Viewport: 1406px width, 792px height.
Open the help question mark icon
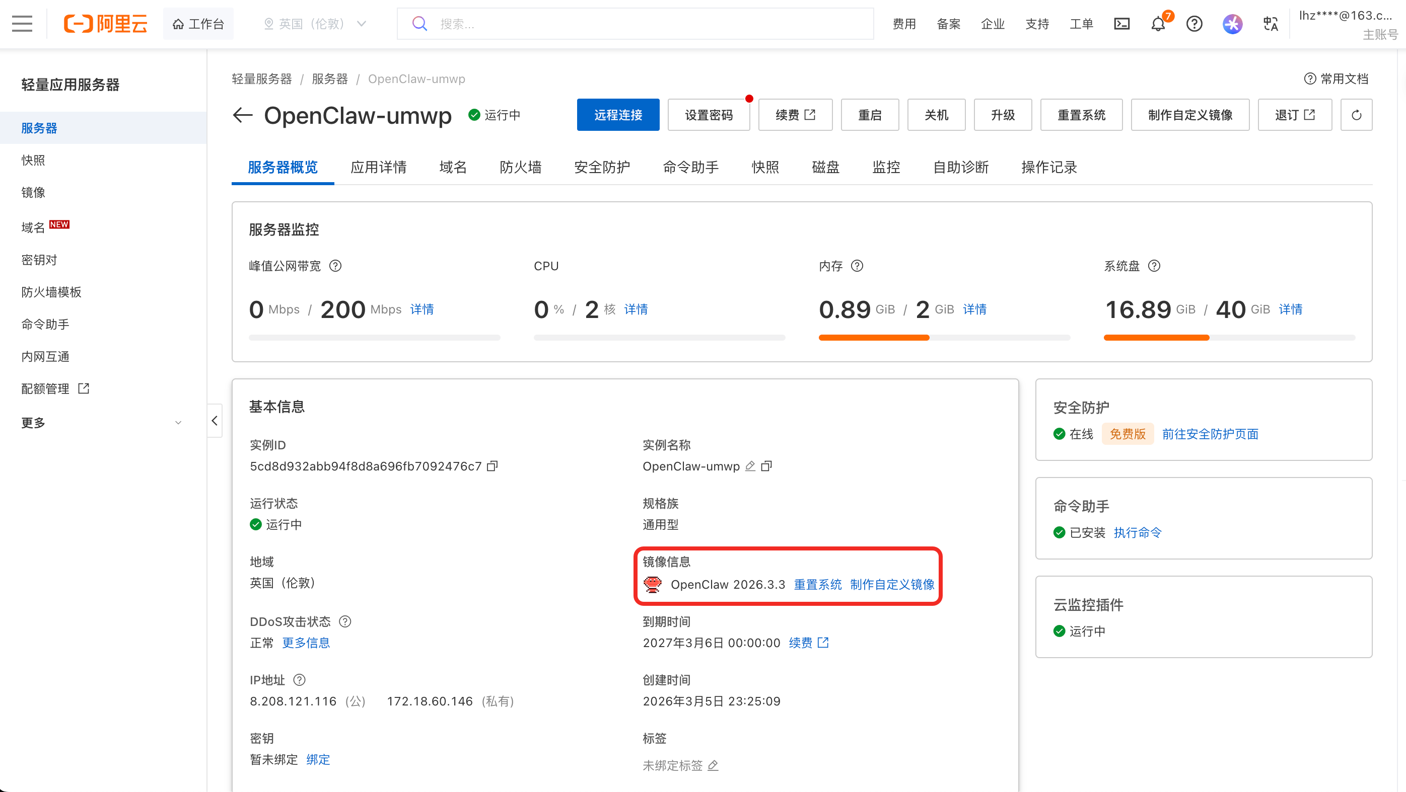click(x=1193, y=24)
